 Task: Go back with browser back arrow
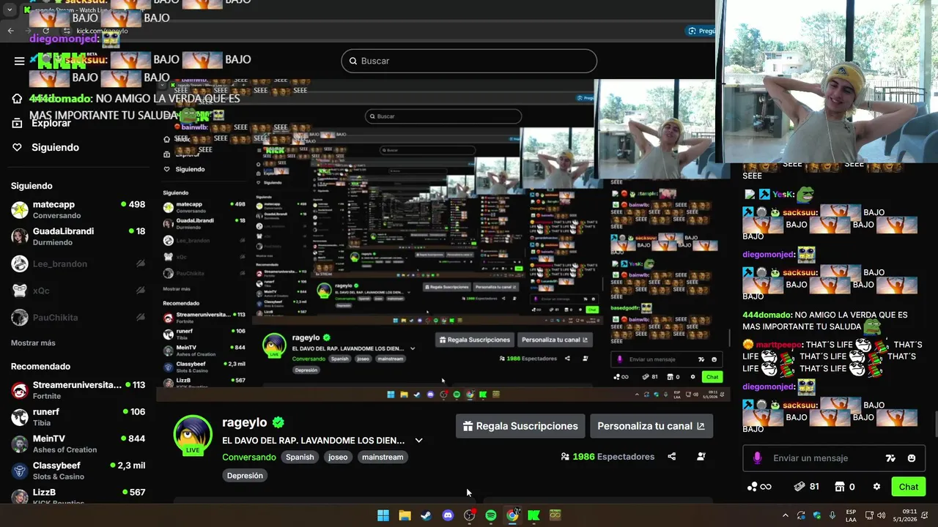point(10,31)
